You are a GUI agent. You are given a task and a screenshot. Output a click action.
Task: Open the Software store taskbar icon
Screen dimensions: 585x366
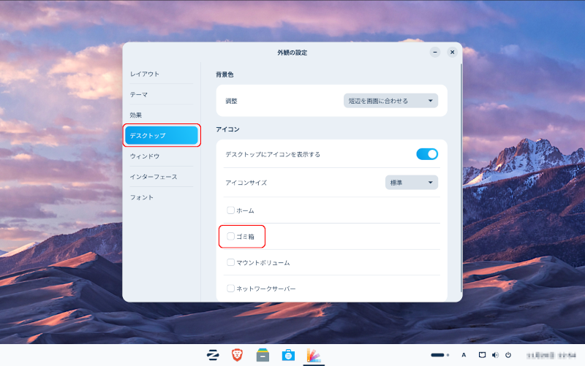(x=288, y=355)
